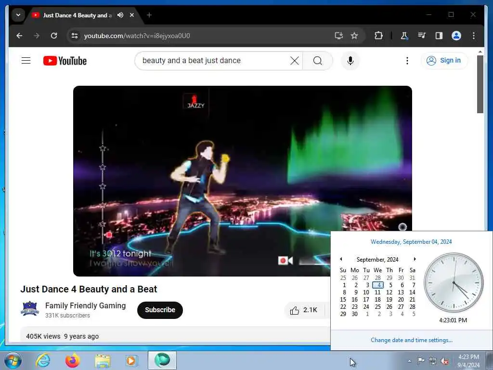
Task: Open Chrome Labs flask icon
Action: tap(404, 36)
